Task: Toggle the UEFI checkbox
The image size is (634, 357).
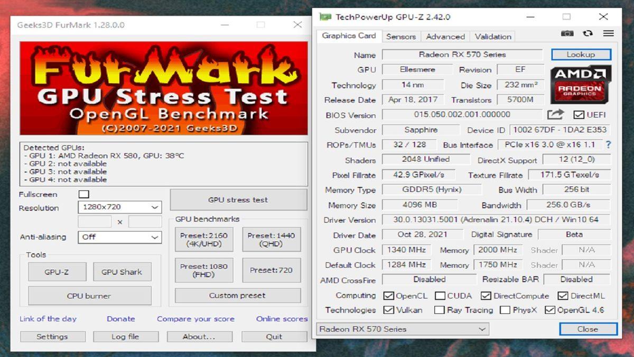Action: pyautogui.click(x=579, y=115)
